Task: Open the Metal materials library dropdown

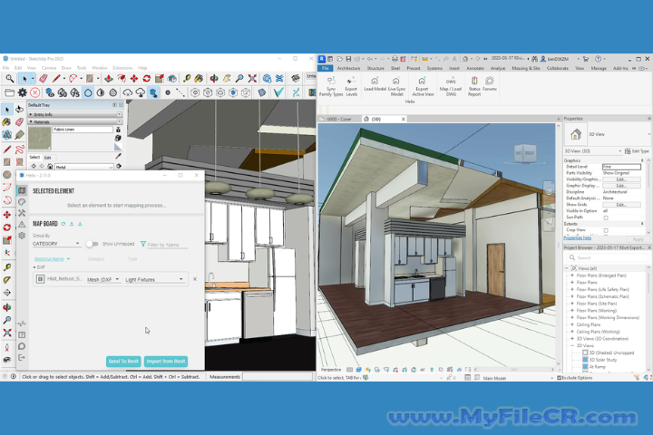Action: point(84,167)
